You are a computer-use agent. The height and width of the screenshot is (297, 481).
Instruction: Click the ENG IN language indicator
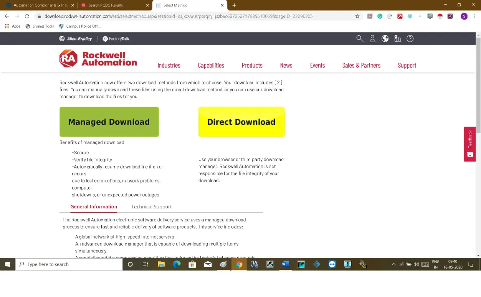[x=436, y=264]
